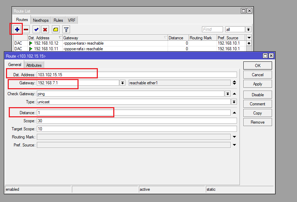Viewport: 297px width, 202px height.
Task: Click the blue checkmark Enable route icon
Action: pyautogui.click(x=36, y=30)
